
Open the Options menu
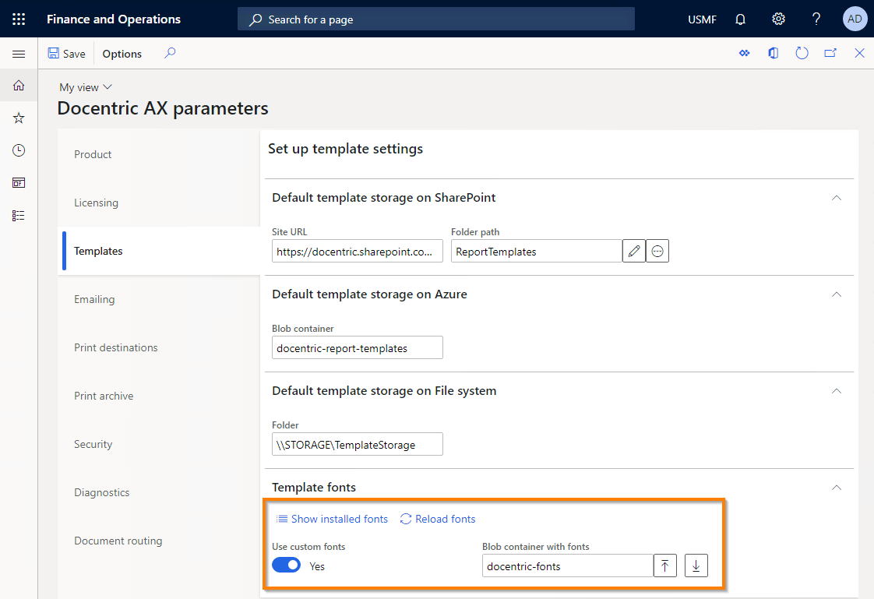[x=122, y=54]
